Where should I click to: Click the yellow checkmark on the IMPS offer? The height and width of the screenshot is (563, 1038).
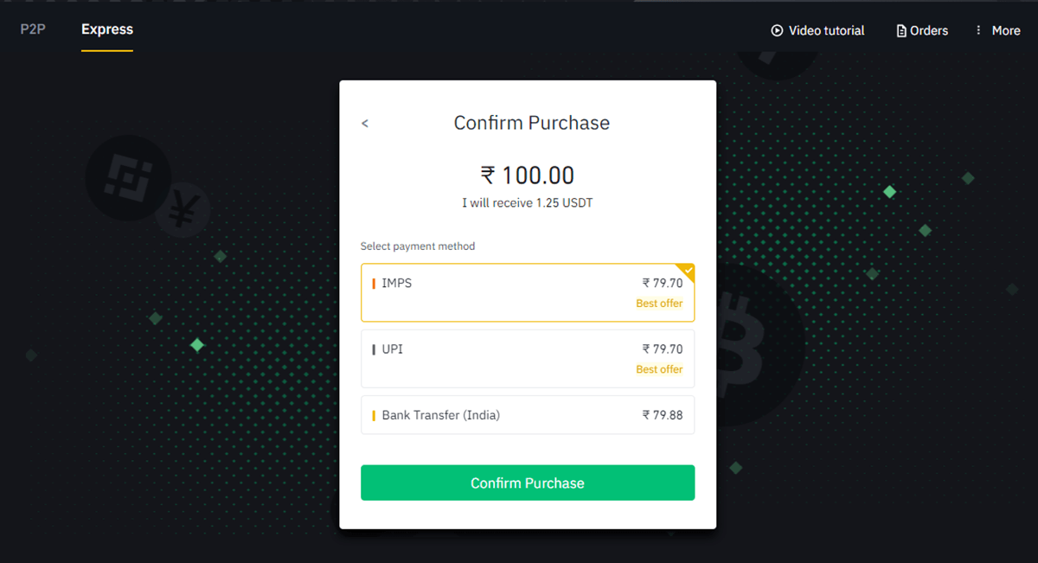click(686, 272)
